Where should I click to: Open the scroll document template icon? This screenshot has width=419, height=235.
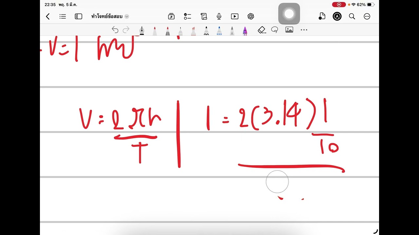[204, 16]
